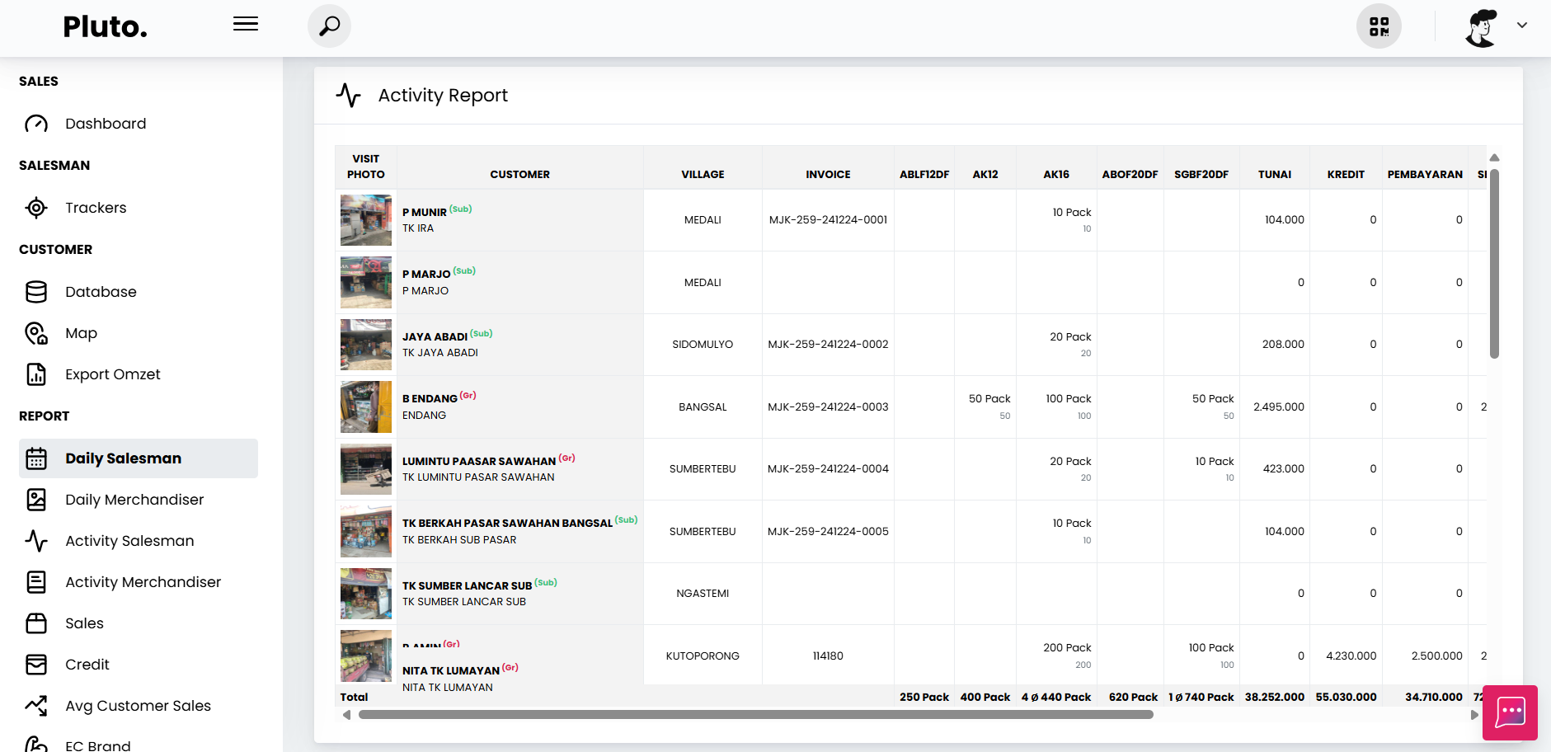Image resolution: width=1551 pixels, height=752 pixels.
Task: Go to Activity Salesman report
Action: pyautogui.click(x=129, y=541)
